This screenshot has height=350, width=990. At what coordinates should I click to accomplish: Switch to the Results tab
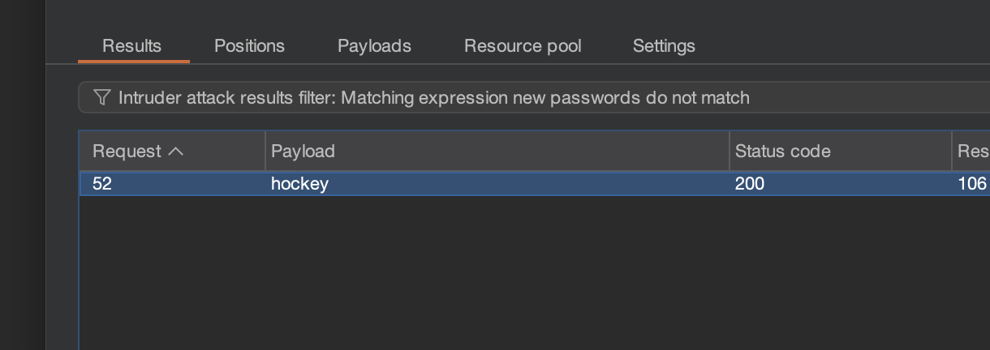pos(131,46)
